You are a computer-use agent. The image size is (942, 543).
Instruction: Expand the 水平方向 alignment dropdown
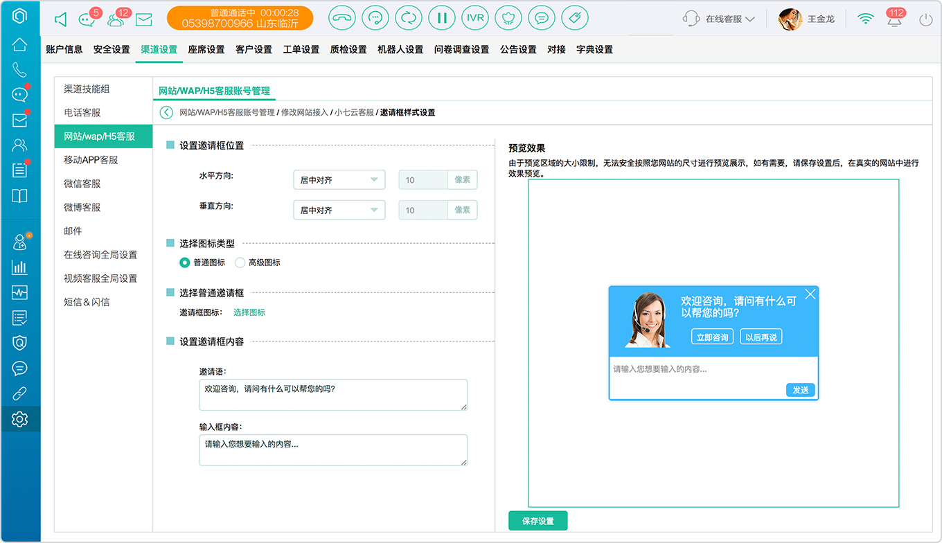click(339, 180)
